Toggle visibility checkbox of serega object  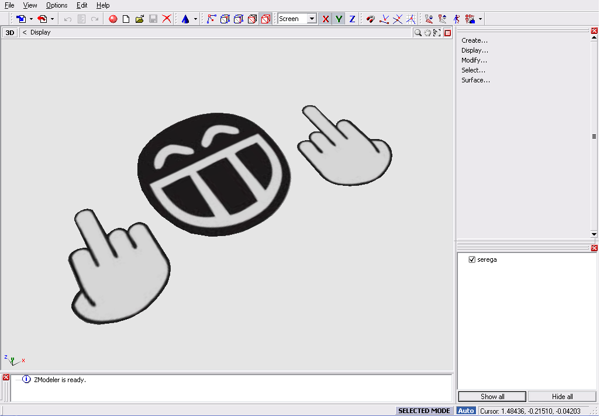(x=472, y=259)
